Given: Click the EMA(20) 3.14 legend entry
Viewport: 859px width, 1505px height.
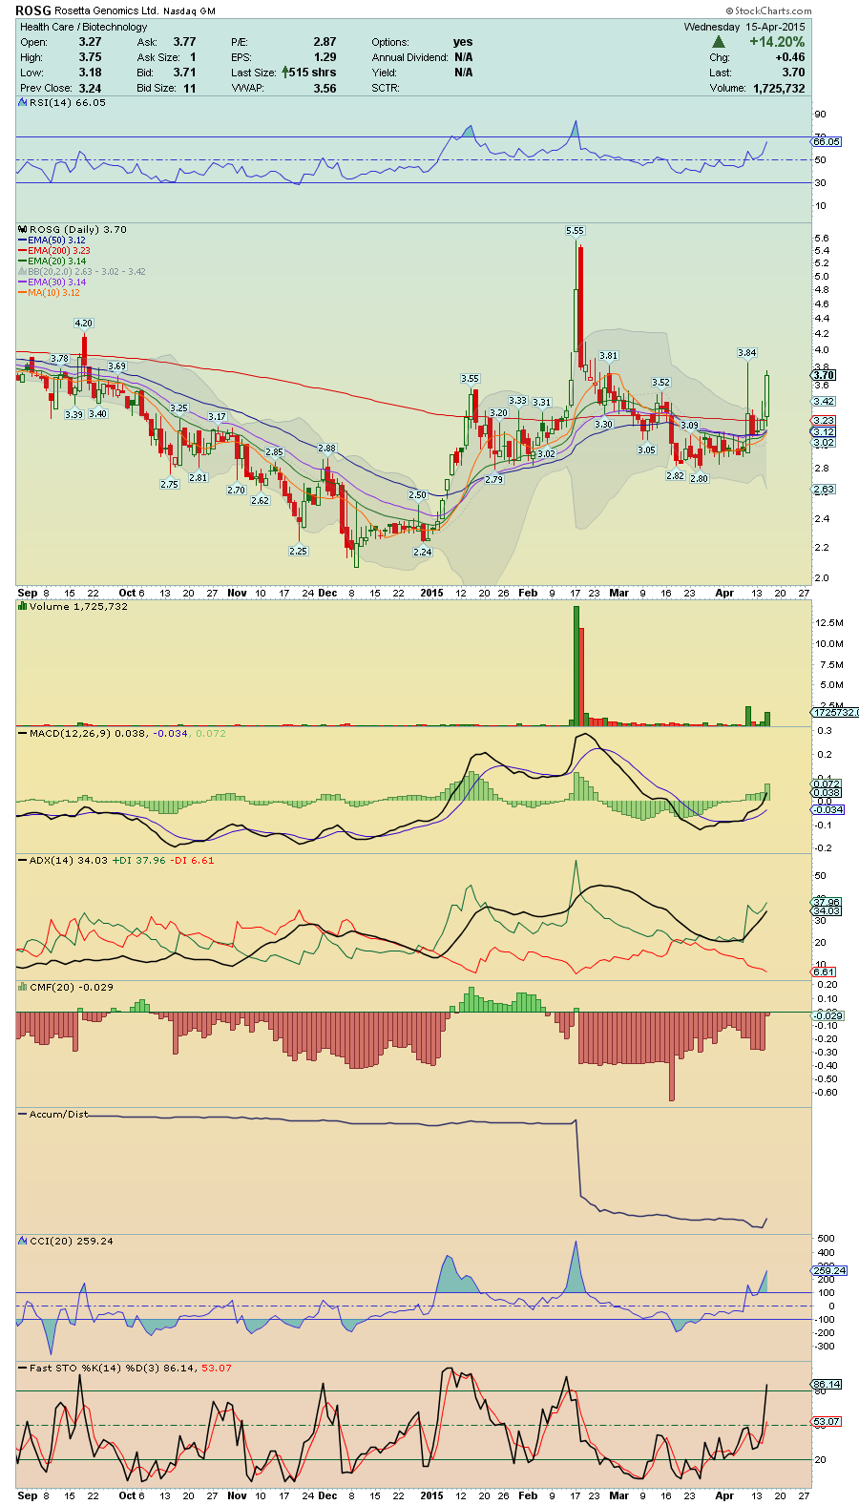Looking at the screenshot, I should (57, 261).
